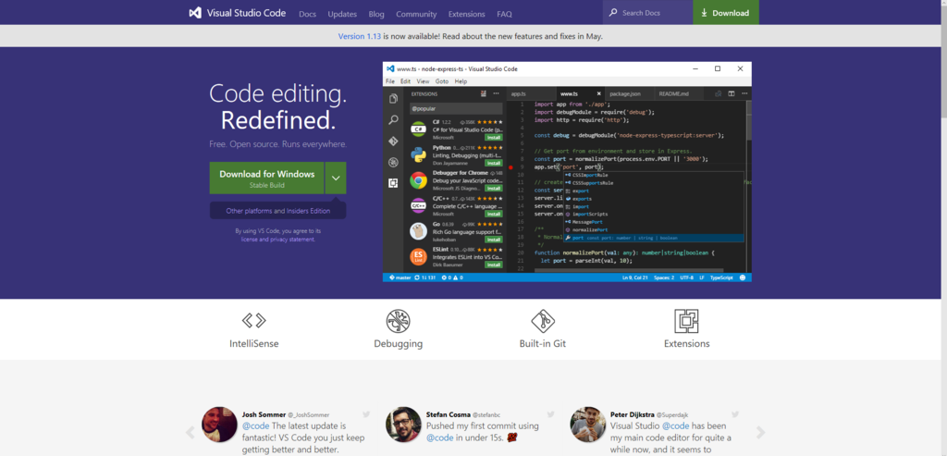Click Twitter bird on Peter Dijkstra's tweet
Viewport: 947px width, 456px height.
click(735, 414)
